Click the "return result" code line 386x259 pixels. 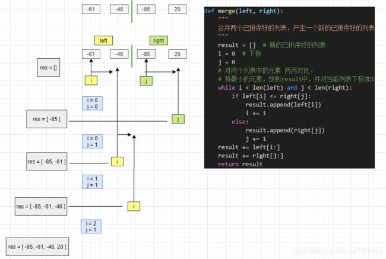pyautogui.click(x=241, y=164)
